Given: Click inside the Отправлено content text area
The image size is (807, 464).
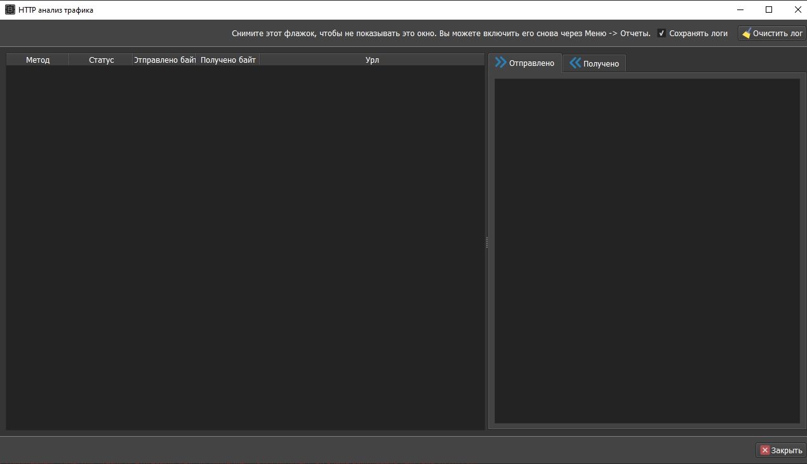Looking at the screenshot, I should [x=647, y=250].
